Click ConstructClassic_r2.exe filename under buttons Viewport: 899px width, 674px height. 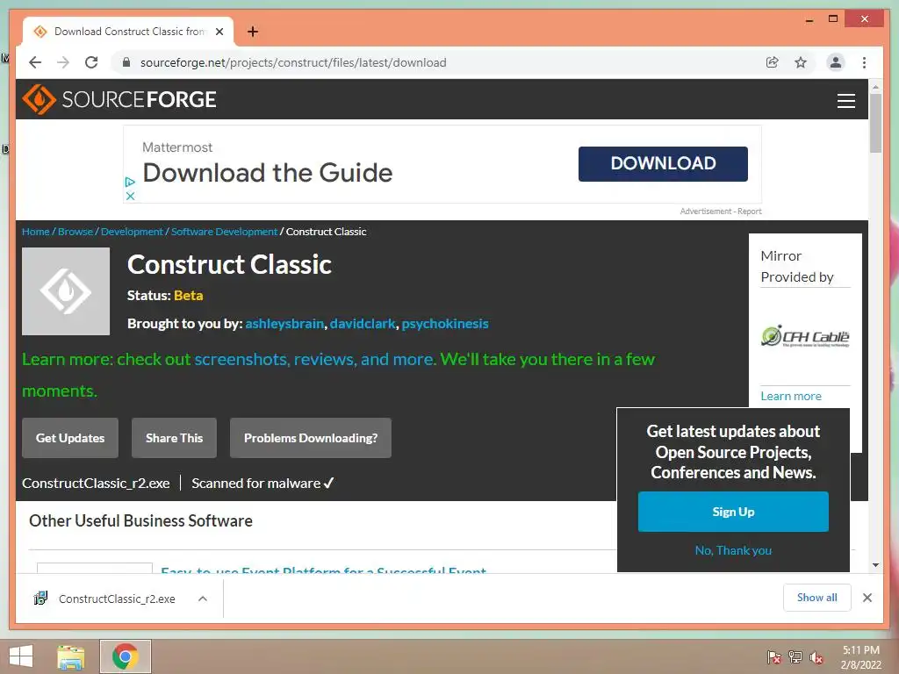tap(96, 484)
